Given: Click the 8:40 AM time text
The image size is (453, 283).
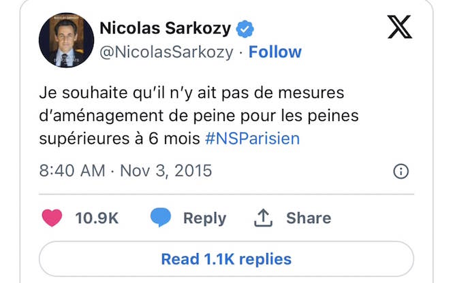Looking at the screenshot, I should (x=72, y=171).
